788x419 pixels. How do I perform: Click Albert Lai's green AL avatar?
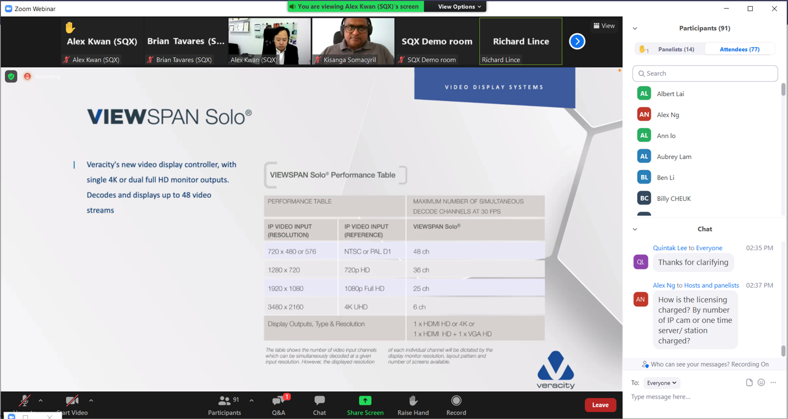tap(644, 94)
